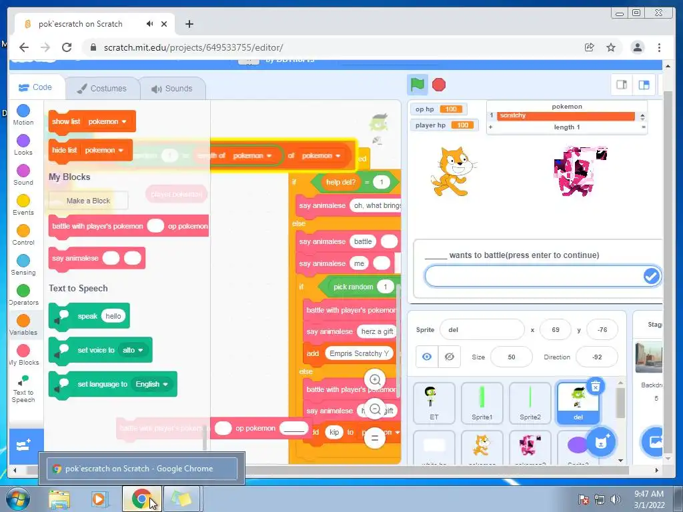Click the Make a Block button
Image resolution: width=683 pixels, height=512 pixels.
pos(89,201)
